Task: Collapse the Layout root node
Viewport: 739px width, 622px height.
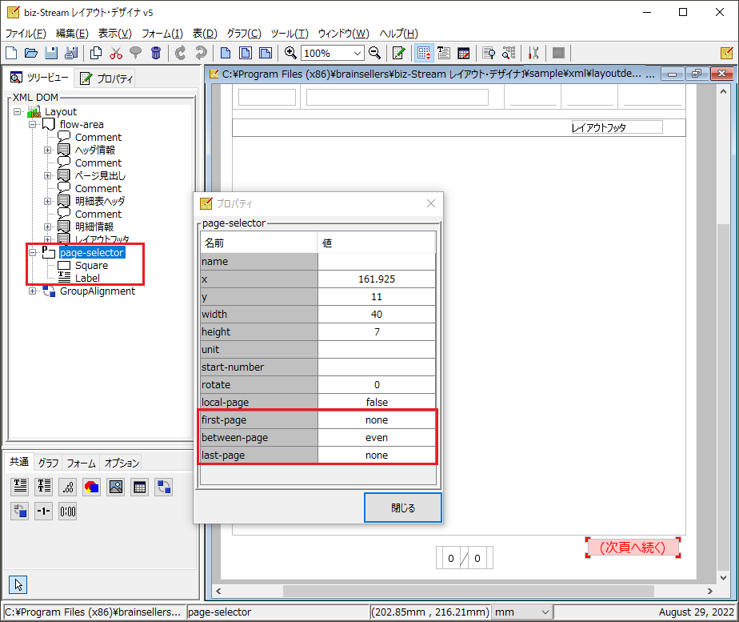Action: (18, 112)
